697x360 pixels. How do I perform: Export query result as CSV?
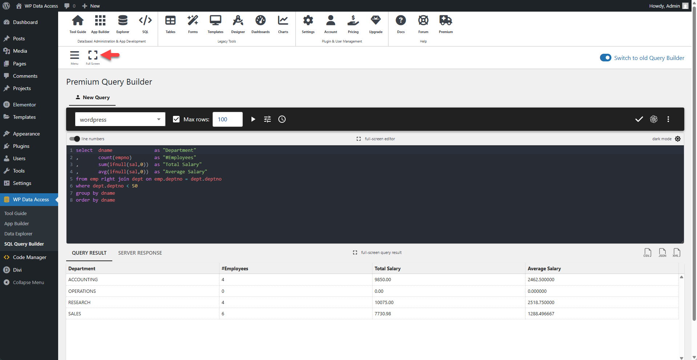pos(647,252)
